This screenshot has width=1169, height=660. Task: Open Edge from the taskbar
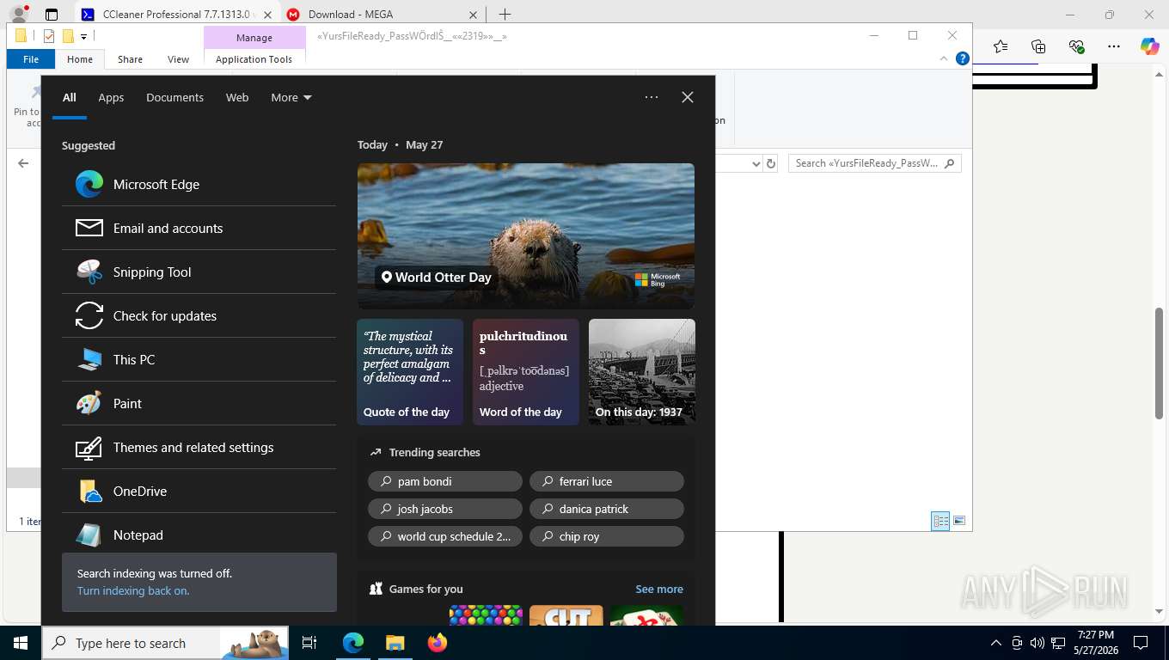point(353,643)
